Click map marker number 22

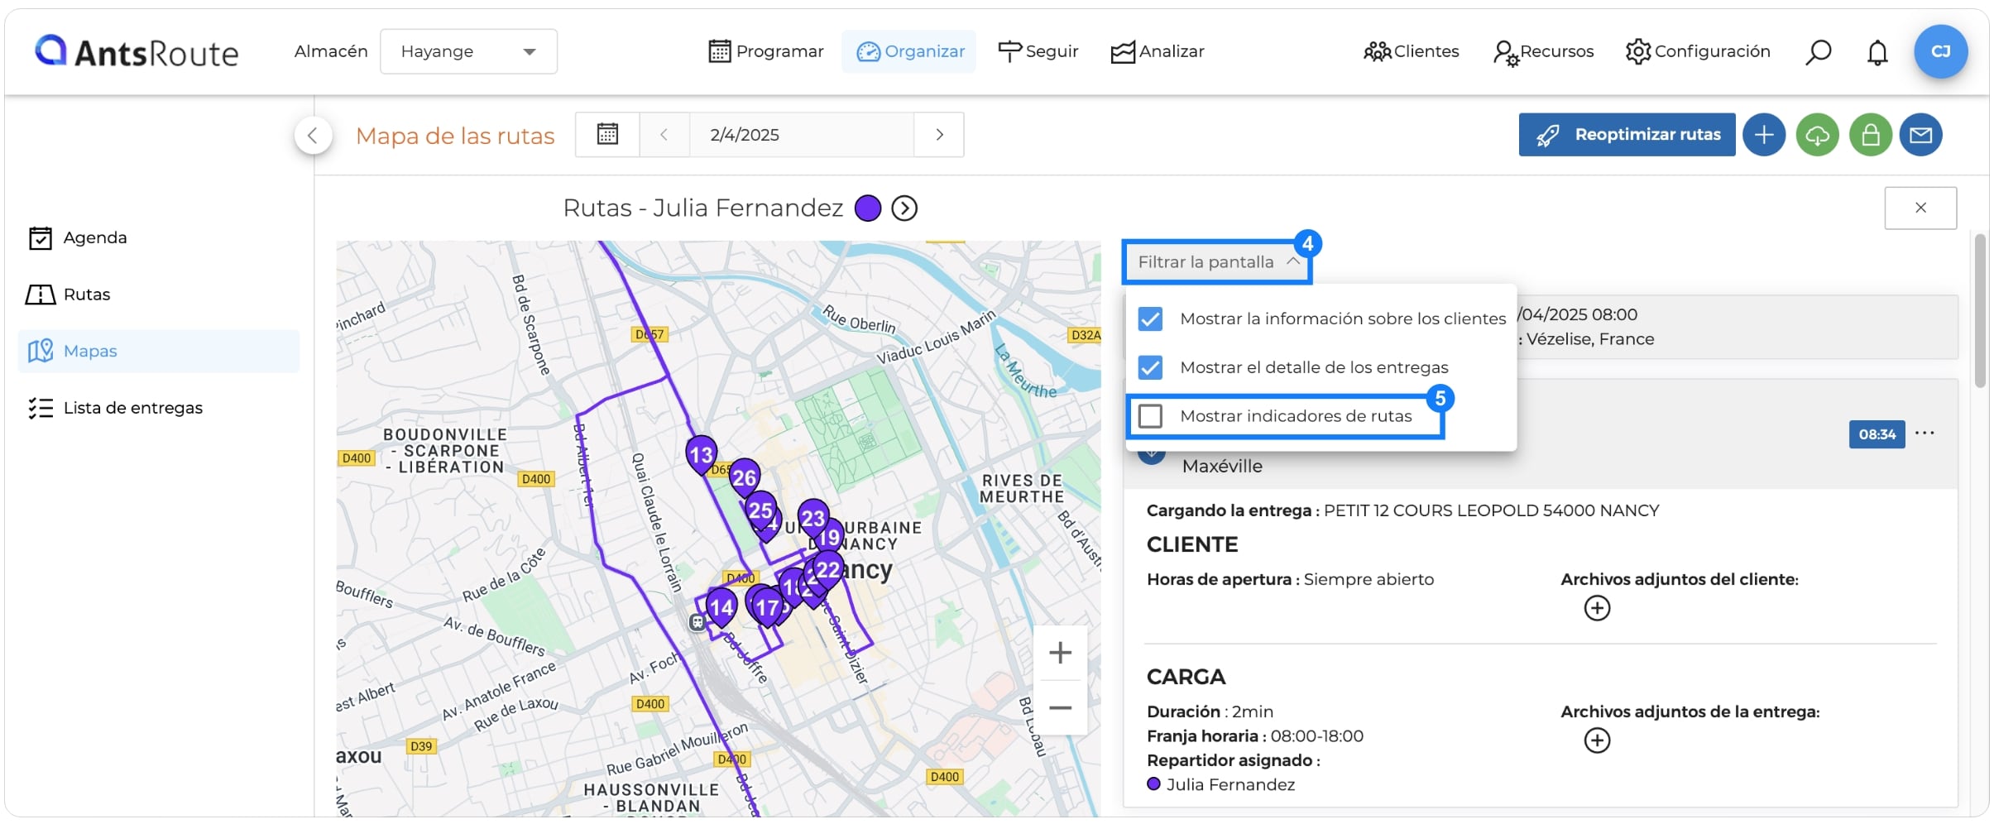click(828, 569)
